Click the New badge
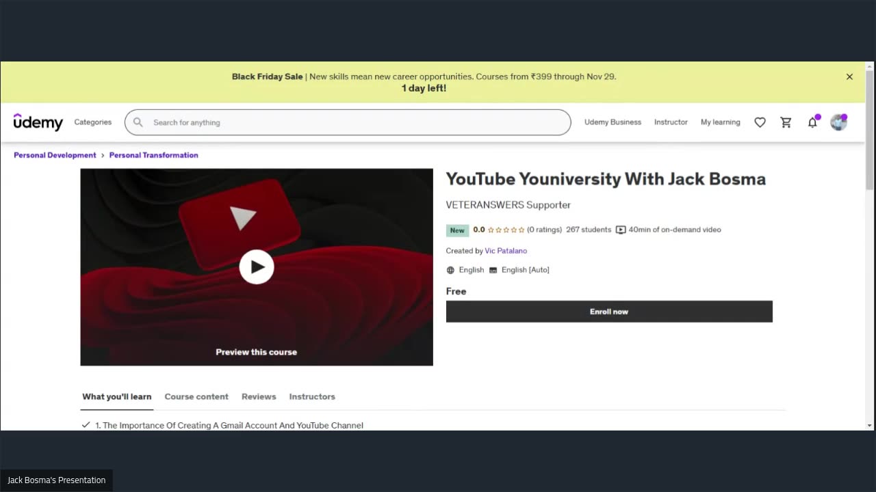The height and width of the screenshot is (492, 876). (457, 230)
